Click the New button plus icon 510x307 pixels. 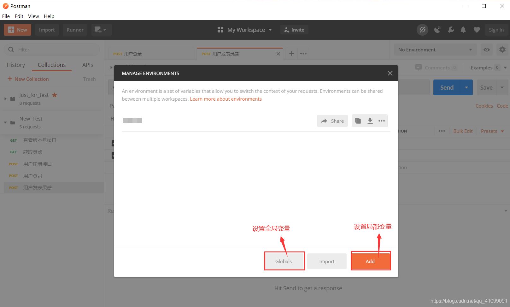click(11, 30)
